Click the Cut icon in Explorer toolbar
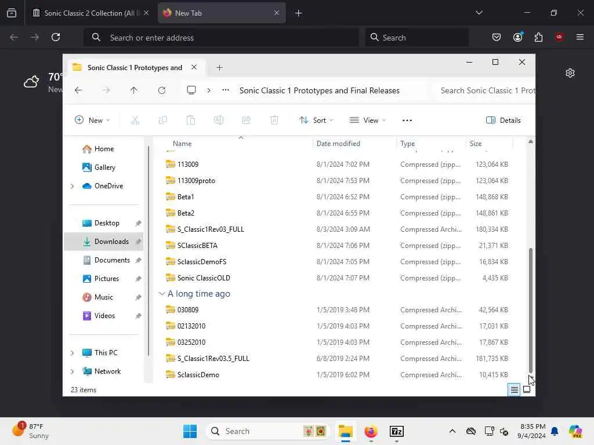This screenshot has height=445, width=594. tap(135, 121)
